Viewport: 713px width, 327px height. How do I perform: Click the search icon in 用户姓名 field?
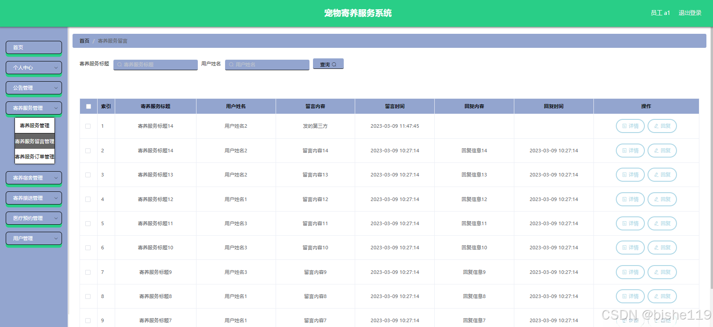click(x=231, y=65)
